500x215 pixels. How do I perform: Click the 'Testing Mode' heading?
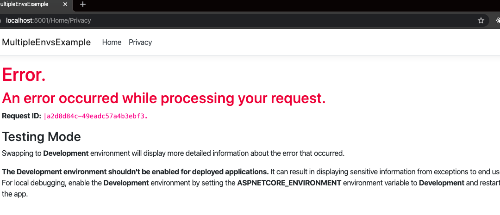tap(42, 136)
